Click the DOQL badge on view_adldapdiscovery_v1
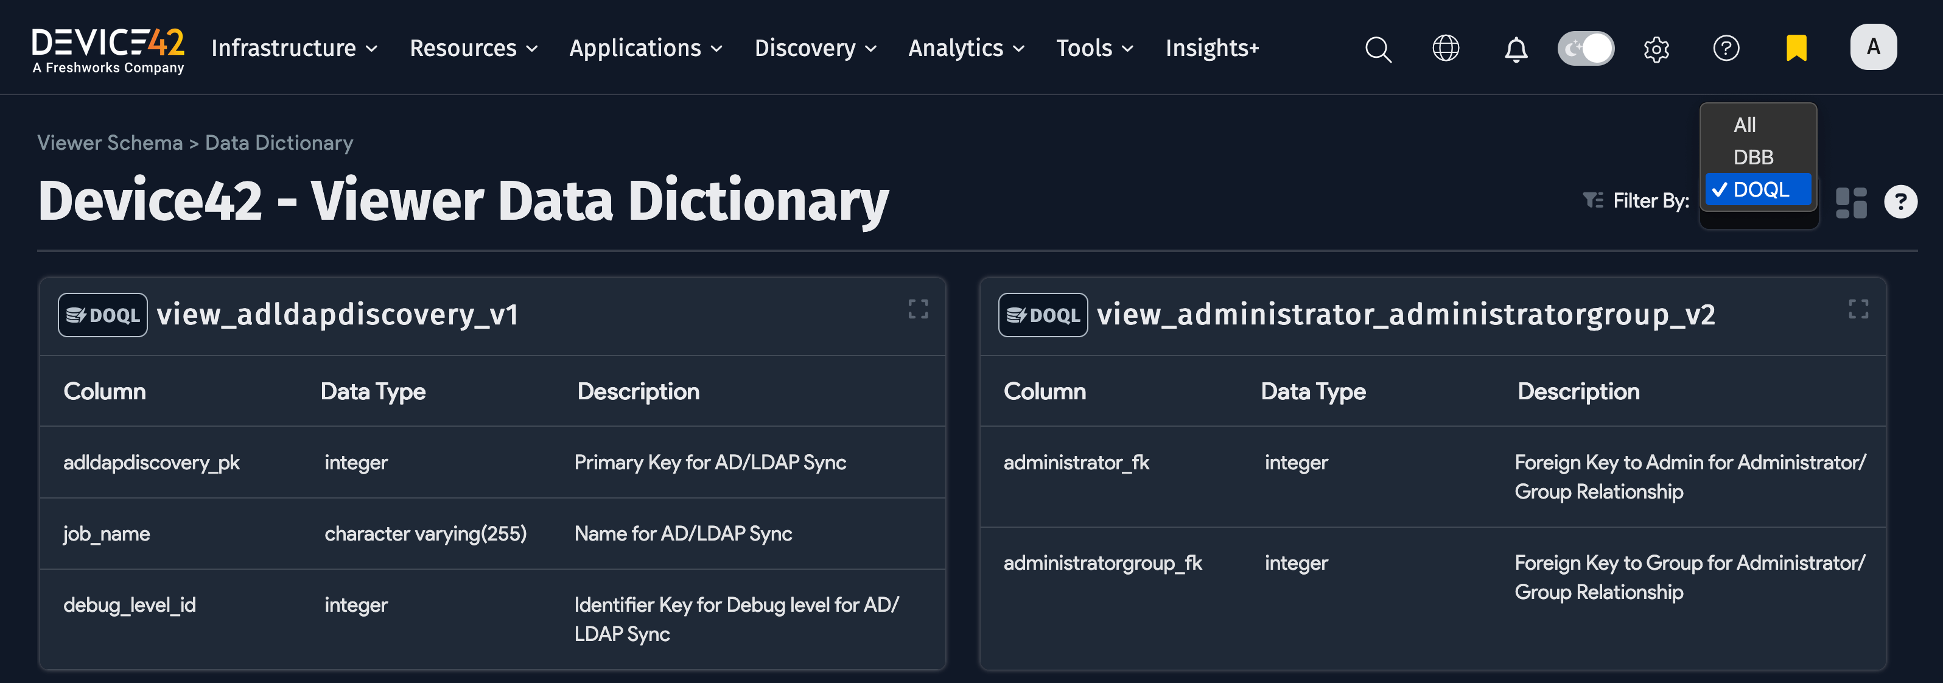The width and height of the screenshot is (1943, 683). 103,315
